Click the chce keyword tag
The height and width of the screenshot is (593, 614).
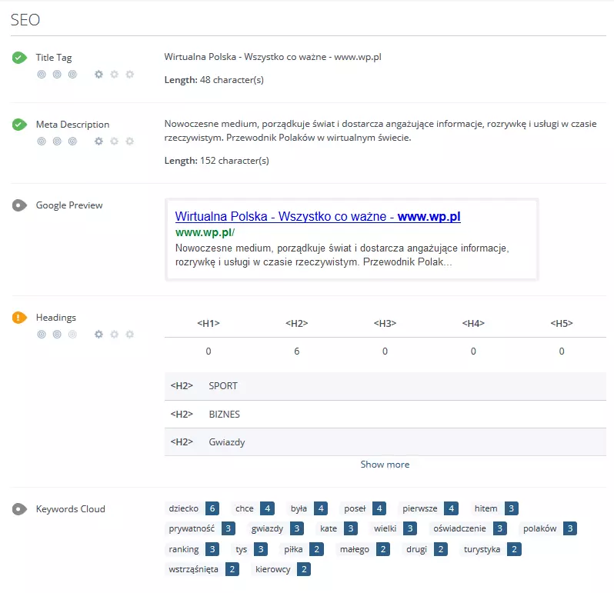click(x=253, y=508)
